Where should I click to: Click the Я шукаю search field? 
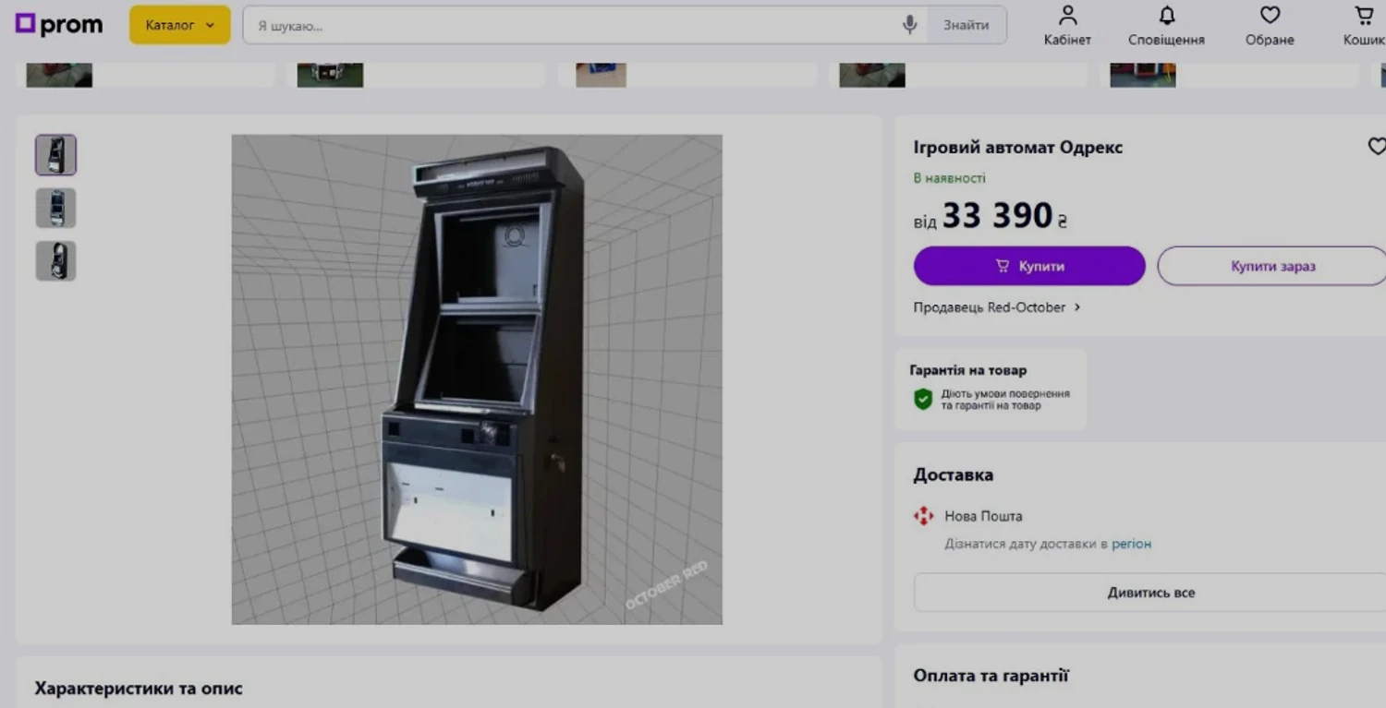pos(573,26)
